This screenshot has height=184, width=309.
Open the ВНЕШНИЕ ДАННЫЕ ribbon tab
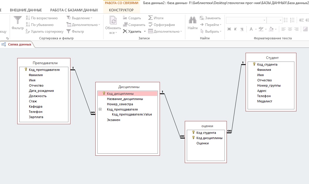click(x=26, y=10)
